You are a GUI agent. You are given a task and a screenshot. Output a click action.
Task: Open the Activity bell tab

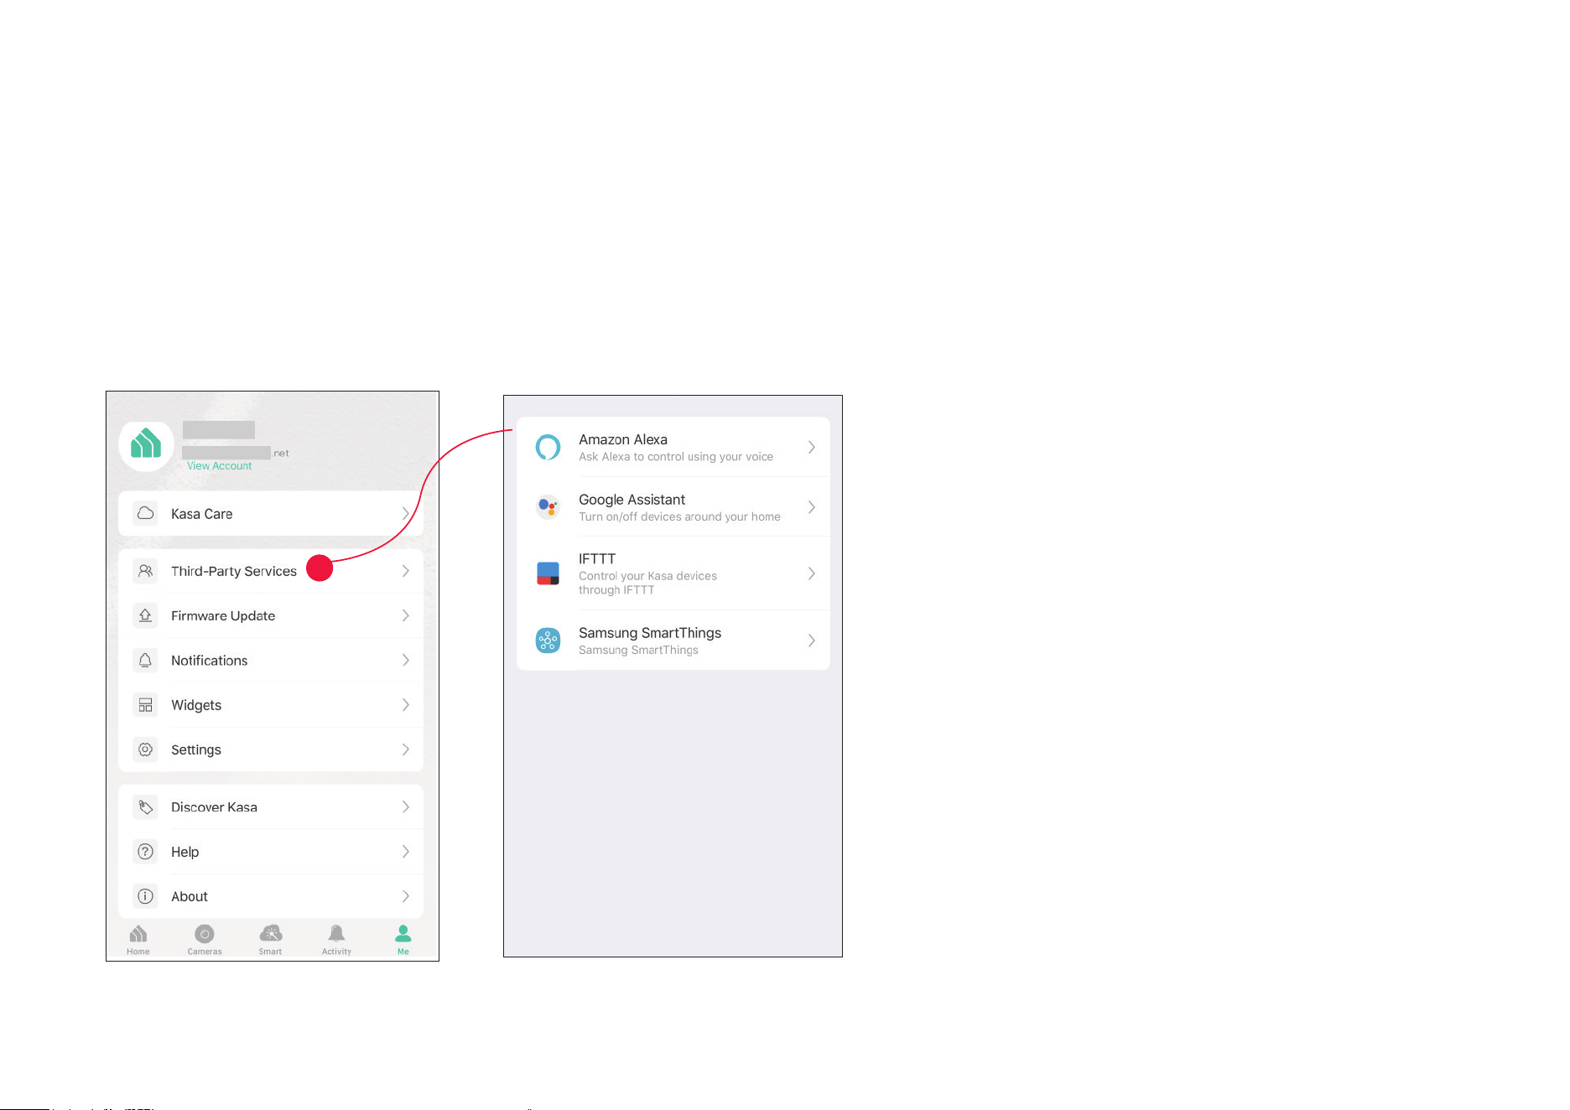[336, 934]
